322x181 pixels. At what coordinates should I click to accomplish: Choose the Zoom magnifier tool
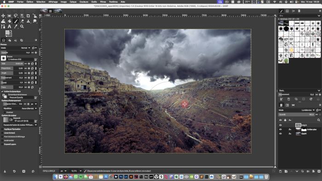[22, 27]
